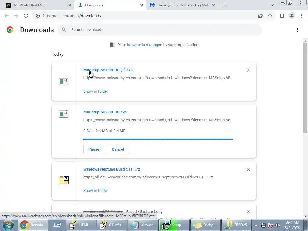Open the ERPFreS... taskbar item
The image size is (308, 231).
(x=236, y=225)
